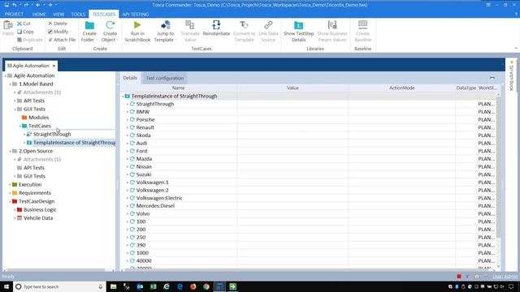This screenshot has width=520, height=292.
Task: Click the Delete command in Edit group
Action: pos(58,24)
